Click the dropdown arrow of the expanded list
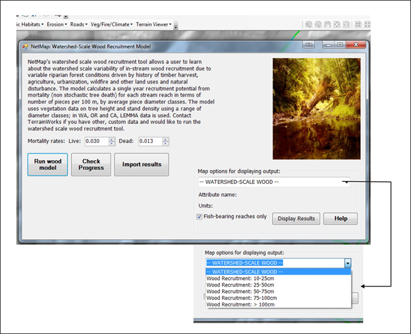This screenshot has width=411, height=334. coord(347,263)
